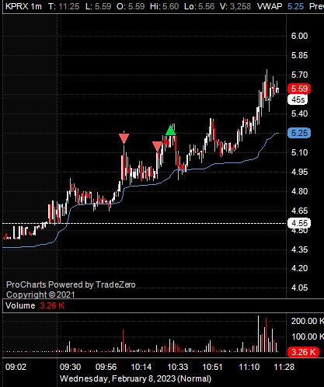
Task: Click the 100.00 K volume axis label
Action: point(307,336)
